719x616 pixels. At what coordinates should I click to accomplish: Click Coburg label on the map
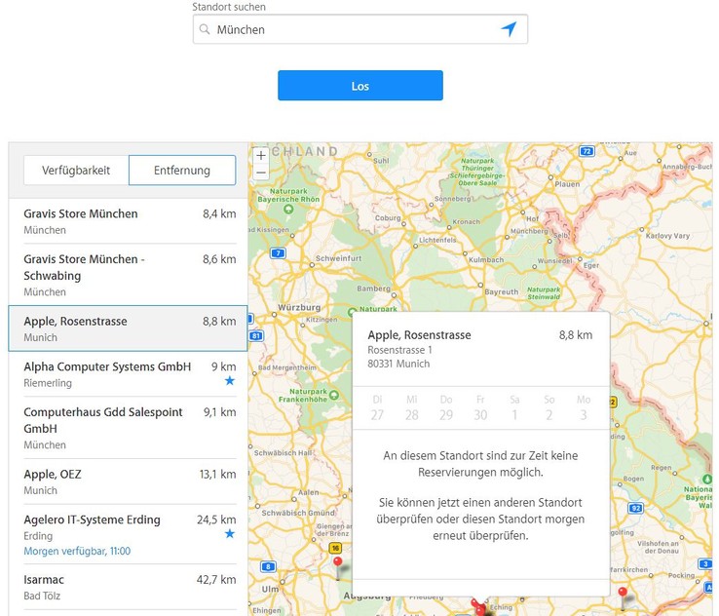(388, 218)
